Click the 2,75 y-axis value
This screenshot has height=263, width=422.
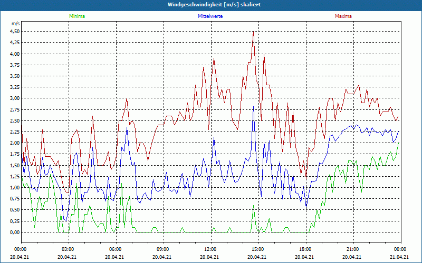click(15, 109)
